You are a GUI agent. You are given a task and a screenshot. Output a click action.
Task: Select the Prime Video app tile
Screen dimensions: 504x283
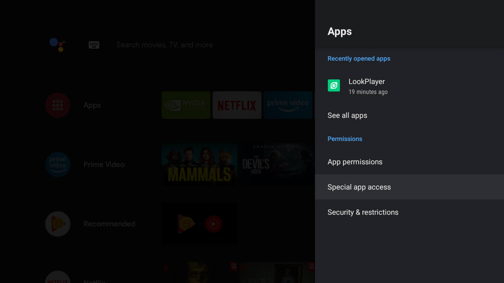288,105
